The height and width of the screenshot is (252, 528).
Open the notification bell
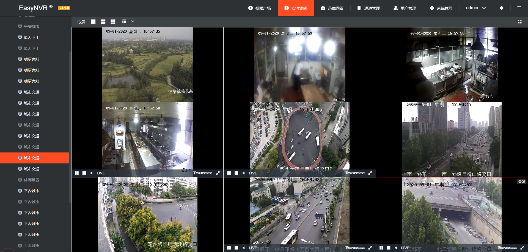(502, 8)
